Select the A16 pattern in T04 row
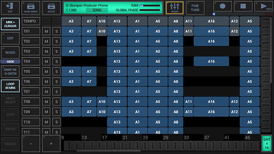274x154 pixels. [211, 62]
